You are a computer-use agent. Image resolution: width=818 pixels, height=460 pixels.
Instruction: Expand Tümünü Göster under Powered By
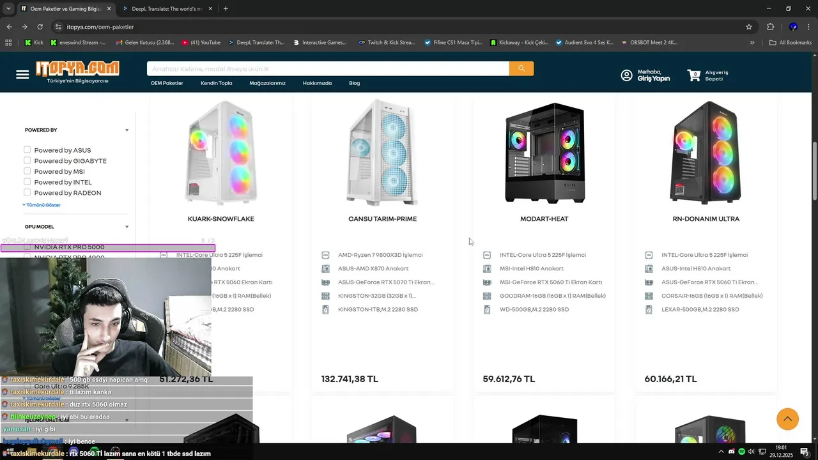pos(42,205)
